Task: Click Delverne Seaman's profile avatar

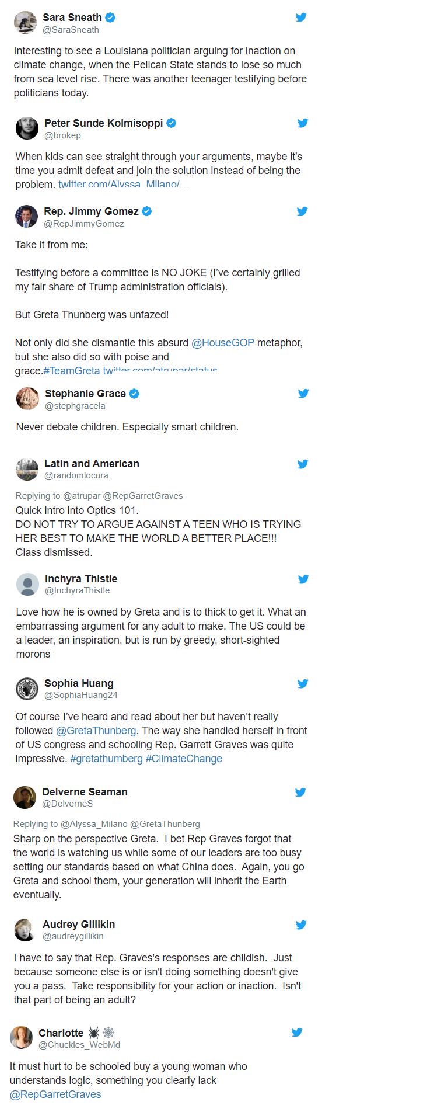Action: [25, 797]
